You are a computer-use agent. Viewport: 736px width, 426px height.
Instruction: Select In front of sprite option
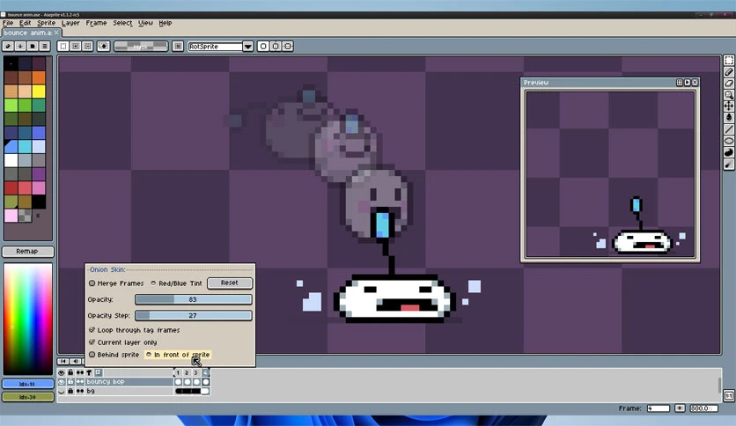(x=178, y=355)
